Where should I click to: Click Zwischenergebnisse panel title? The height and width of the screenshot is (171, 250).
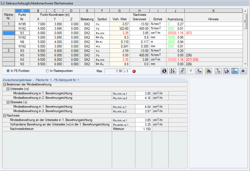click(41, 80)
